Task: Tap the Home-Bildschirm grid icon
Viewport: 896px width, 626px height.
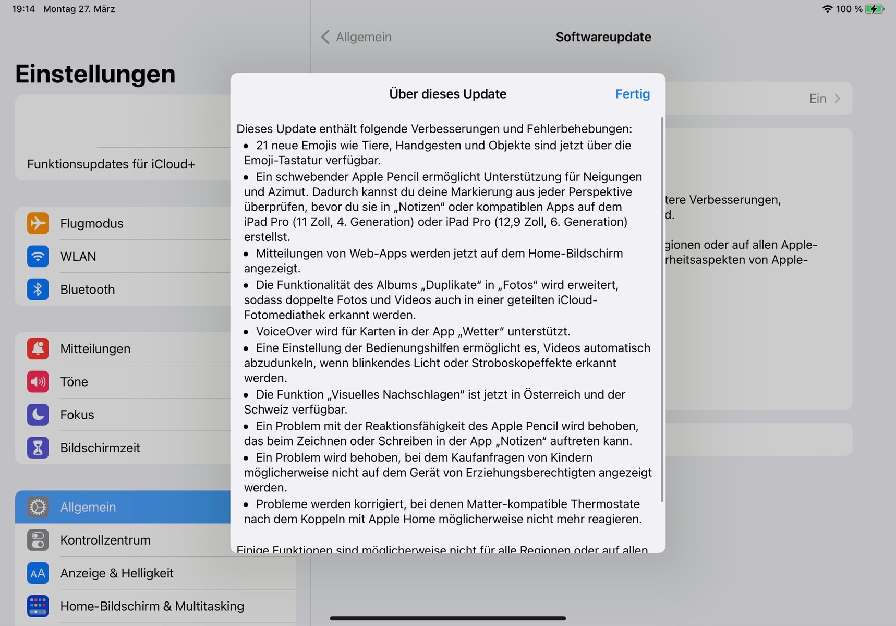Action: tap(38, 606)
